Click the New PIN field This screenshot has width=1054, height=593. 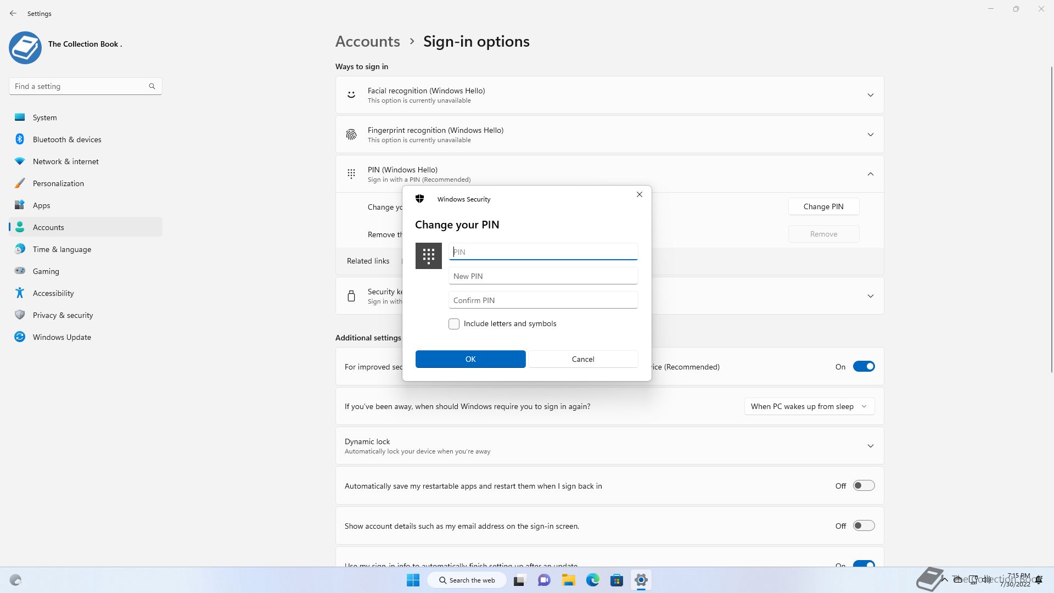tap(543, 276)
